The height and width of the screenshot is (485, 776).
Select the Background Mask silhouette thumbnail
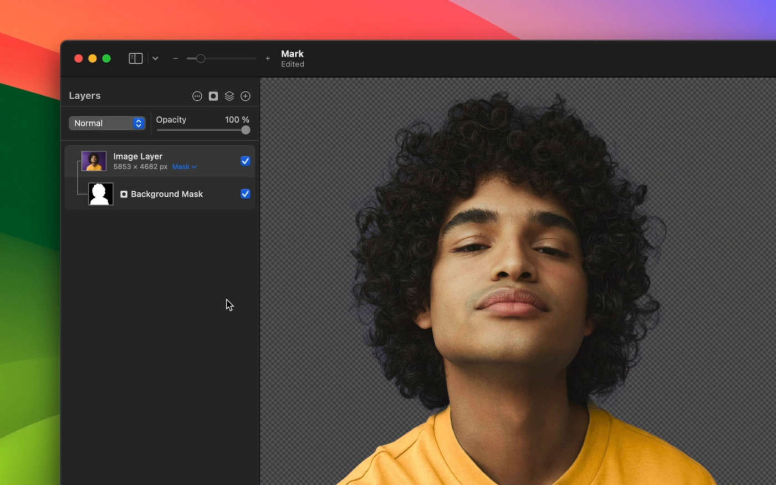[x=101, y=194]
